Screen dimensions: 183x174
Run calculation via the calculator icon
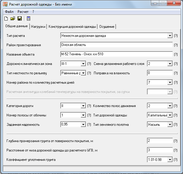point(28,18)
